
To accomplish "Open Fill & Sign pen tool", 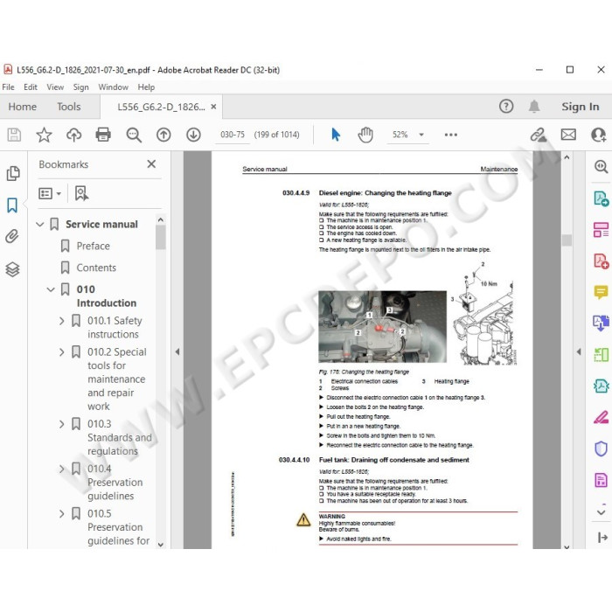I will pyautogui.click(x=602, y=417).
